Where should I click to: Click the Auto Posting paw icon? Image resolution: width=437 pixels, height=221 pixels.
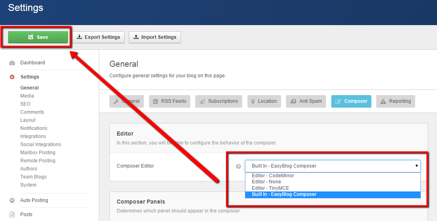(12, 200)
